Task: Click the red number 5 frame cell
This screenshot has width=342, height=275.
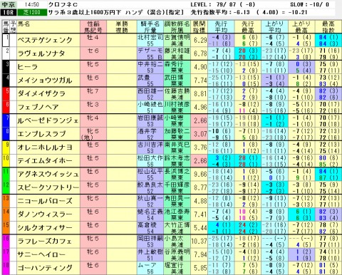Action: point(6,93)
